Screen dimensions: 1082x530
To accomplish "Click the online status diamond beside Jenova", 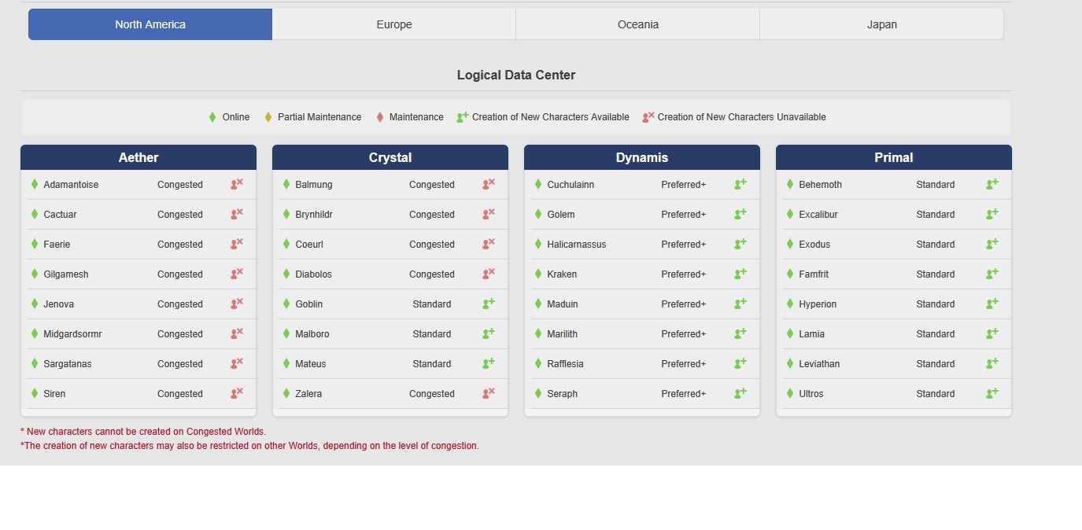I will [x=35, y=304].
